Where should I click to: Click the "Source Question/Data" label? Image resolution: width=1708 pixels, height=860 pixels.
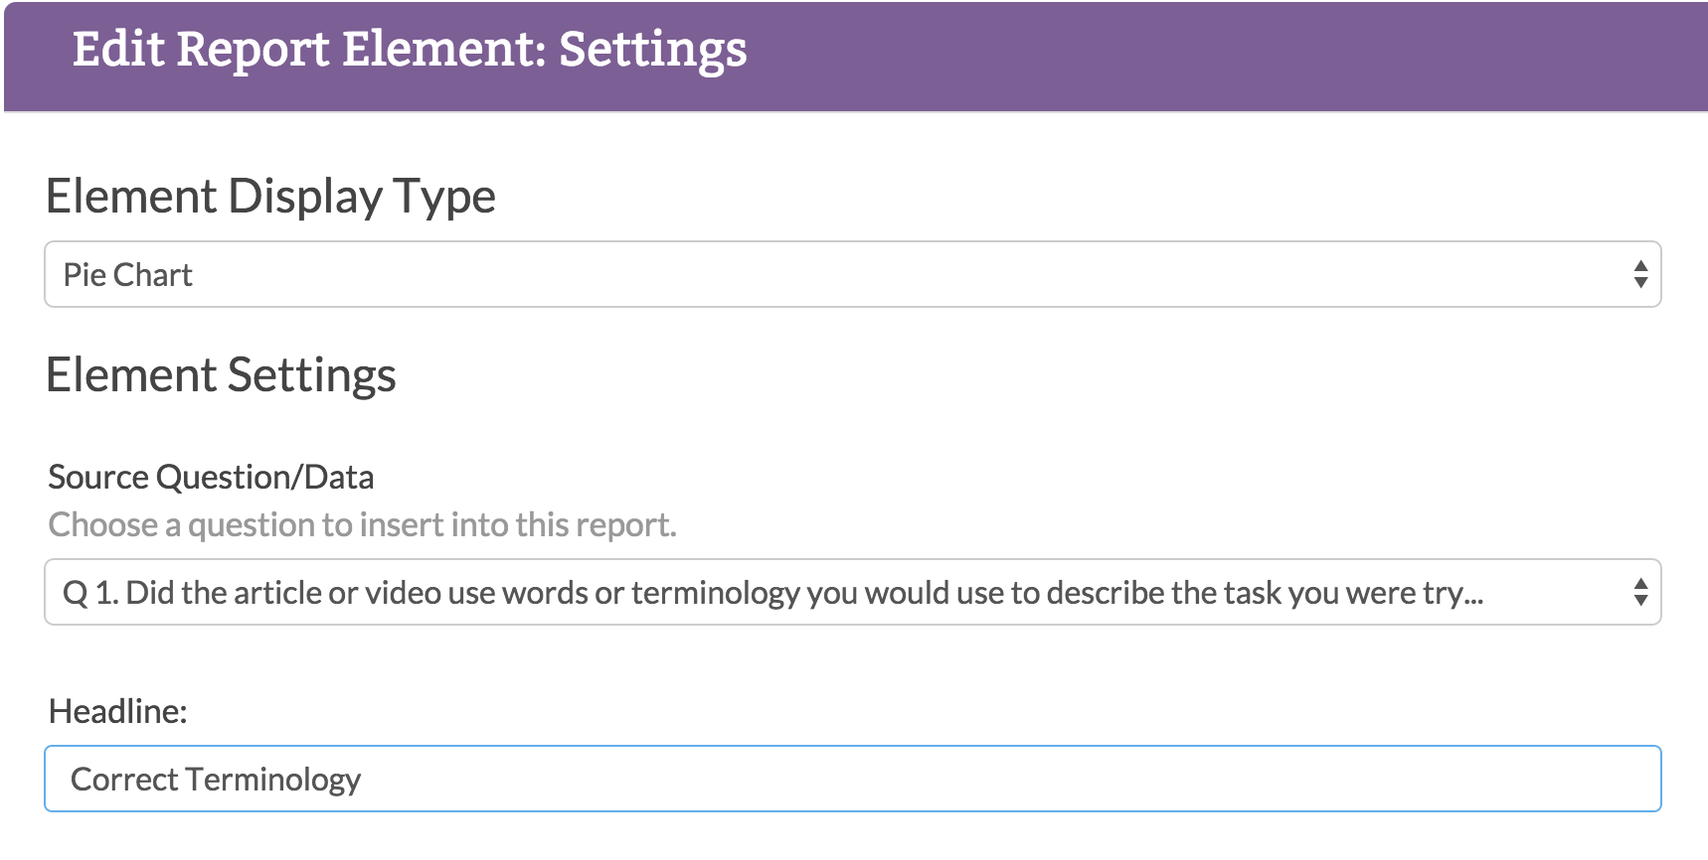[x=211, y=477]
